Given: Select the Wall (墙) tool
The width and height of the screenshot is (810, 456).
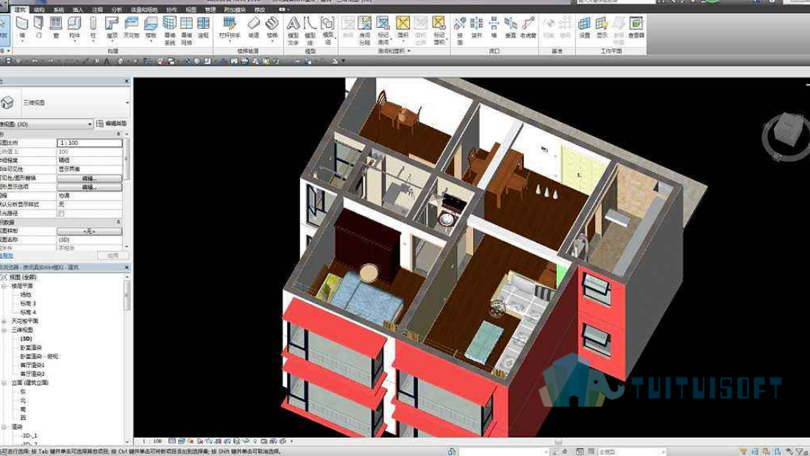Looking at the screenshot, I should pyautogui.click(x=21, y=27).
